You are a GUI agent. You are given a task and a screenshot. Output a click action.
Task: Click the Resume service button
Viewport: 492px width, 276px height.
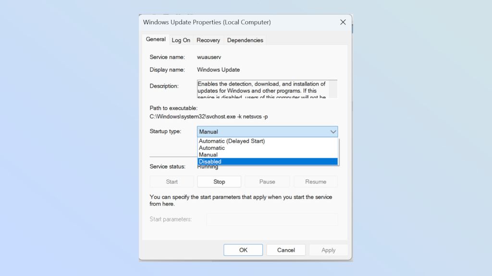[x=315, y=181]
